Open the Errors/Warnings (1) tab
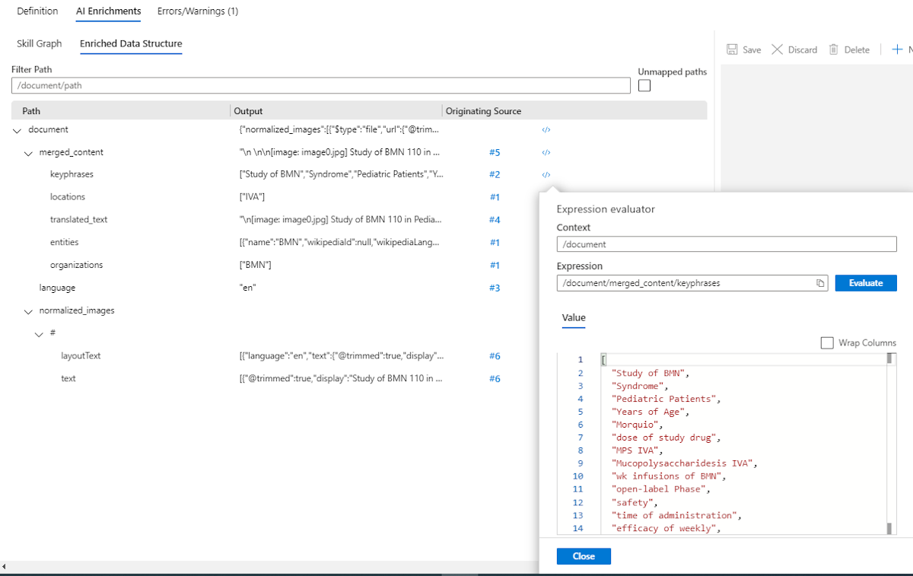The image size is (913, 576). coord(198,11)
